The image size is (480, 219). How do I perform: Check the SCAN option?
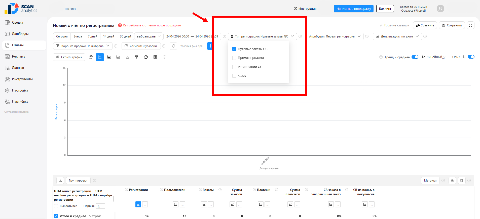[234, 76]
